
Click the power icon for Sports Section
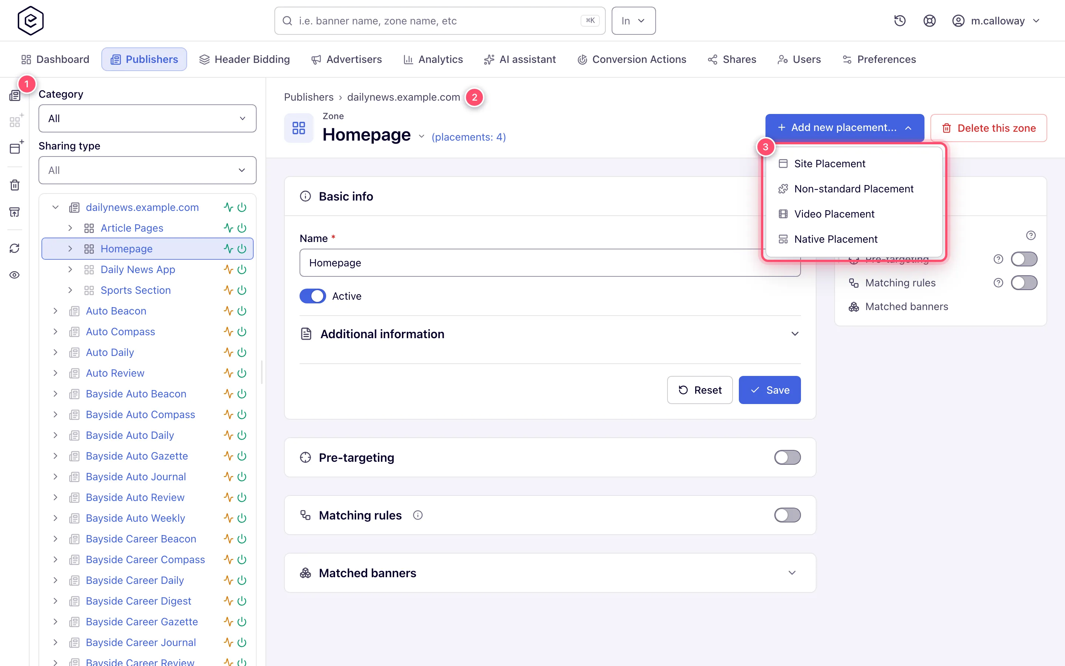coord(241,290)
